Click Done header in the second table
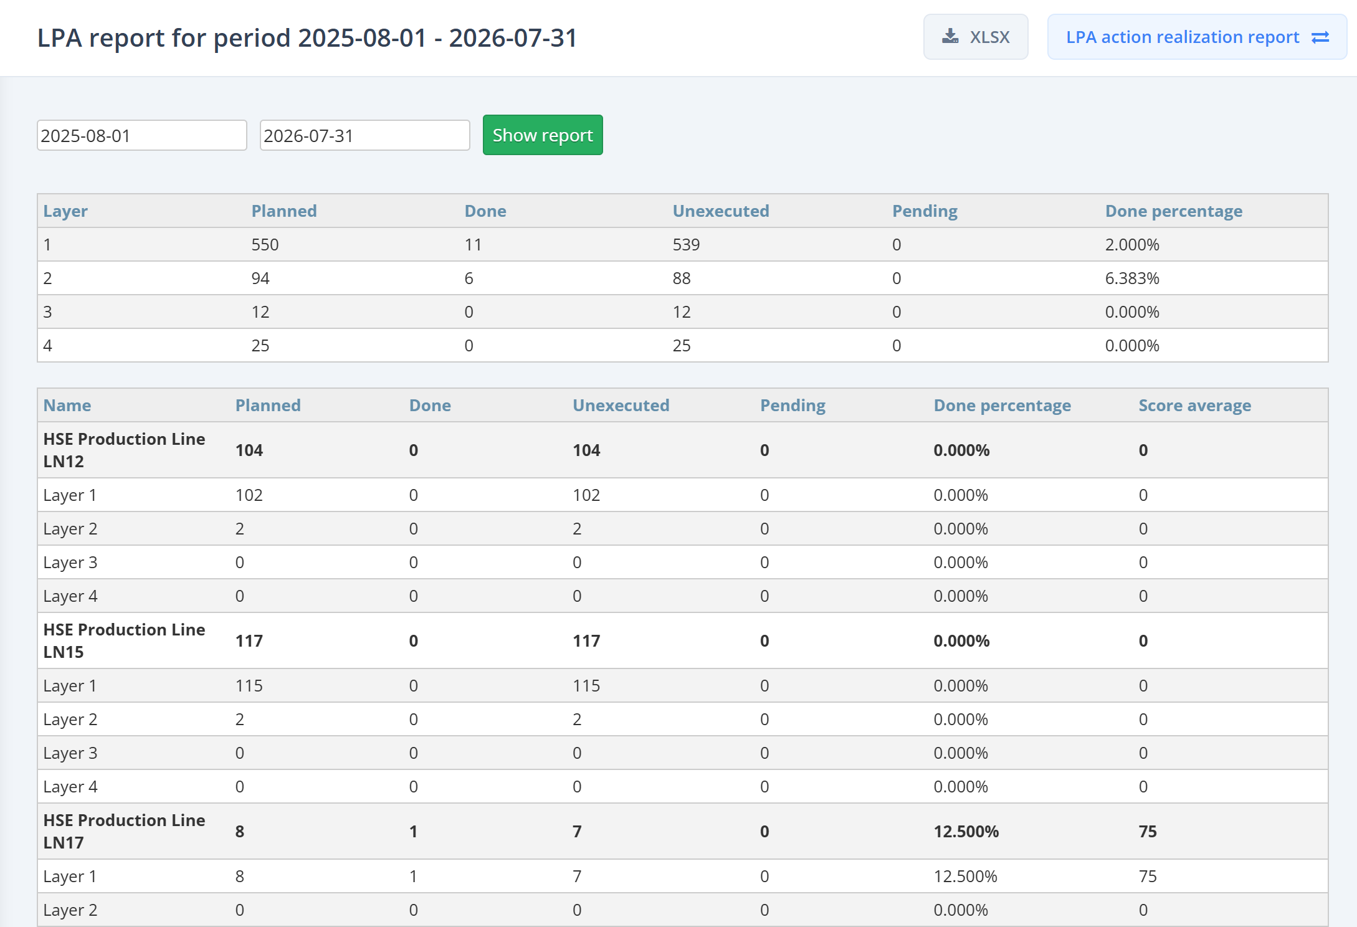This screenshot has width=1357, height=927. (x=430, y=405)
